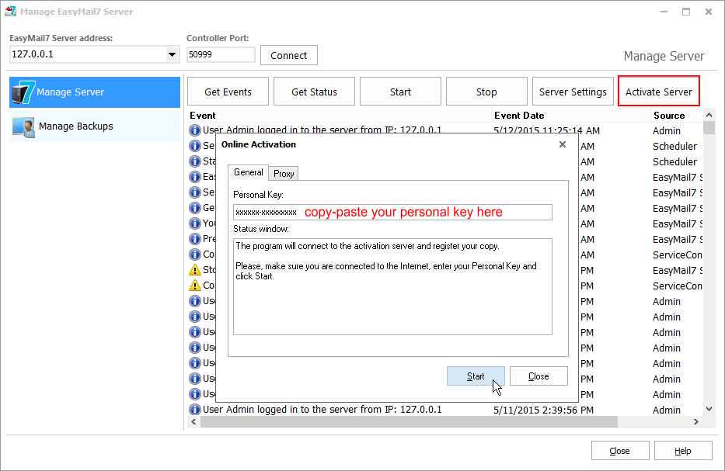The height and width of the screenshot is (471, 725).
Task: Click info icon of 5/12/2015 11:25:14 AM event
Action: pos(195,130)
